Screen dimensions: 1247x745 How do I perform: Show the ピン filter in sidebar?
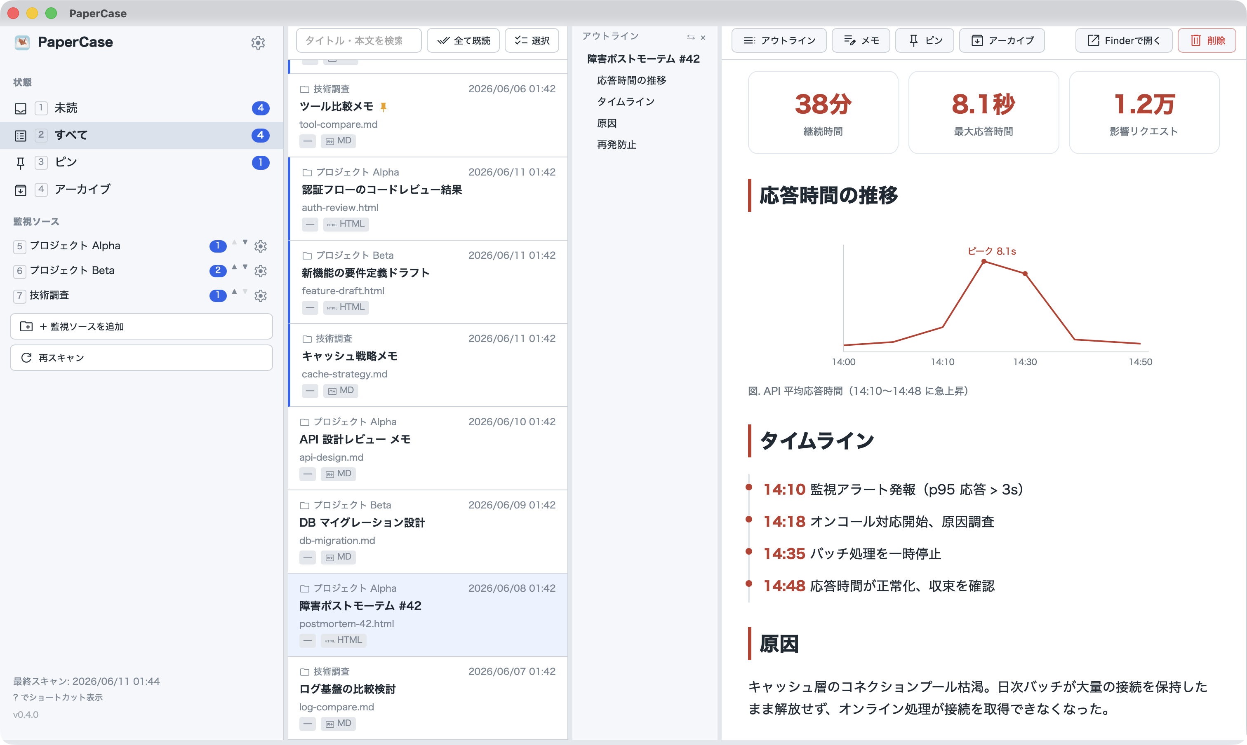point(141,162)
